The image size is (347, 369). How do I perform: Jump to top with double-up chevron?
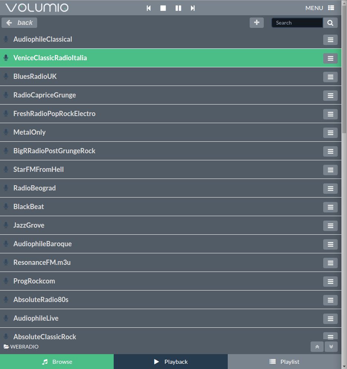[x=317, y=347]
